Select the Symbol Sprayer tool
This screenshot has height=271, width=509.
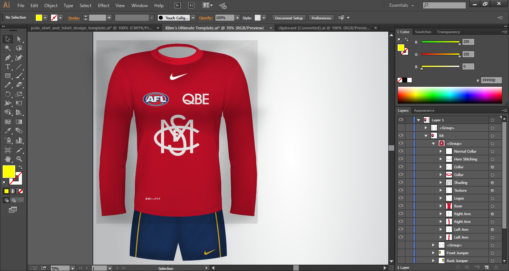point(7,140)
